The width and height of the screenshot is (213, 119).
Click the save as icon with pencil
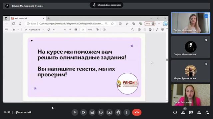tap(150, 29)
